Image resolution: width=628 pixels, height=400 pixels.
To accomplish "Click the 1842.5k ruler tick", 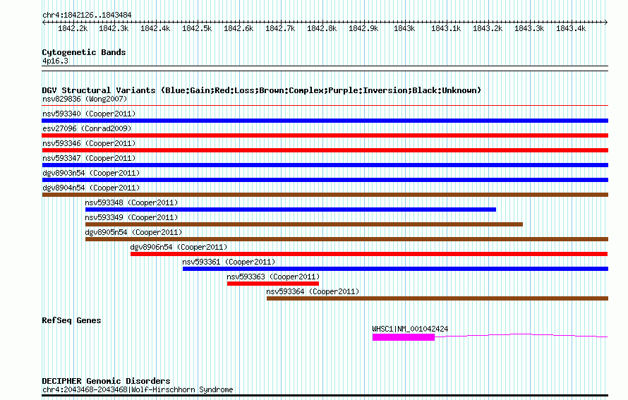I will tap(197, 28).
